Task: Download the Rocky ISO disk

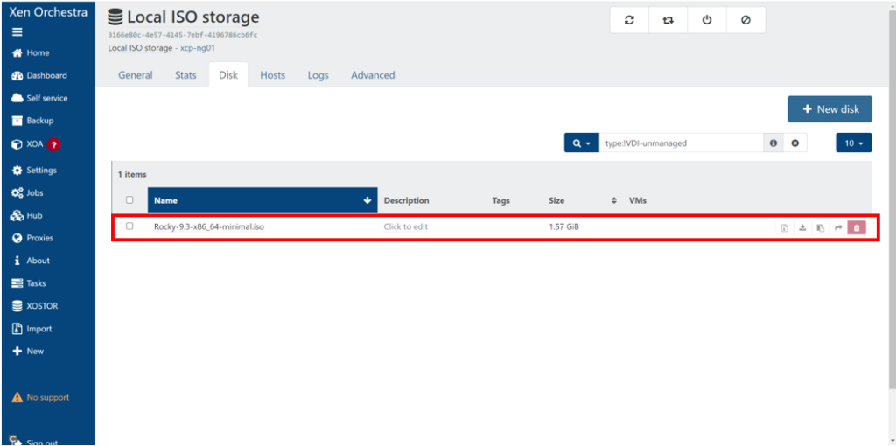Action: 802,227
